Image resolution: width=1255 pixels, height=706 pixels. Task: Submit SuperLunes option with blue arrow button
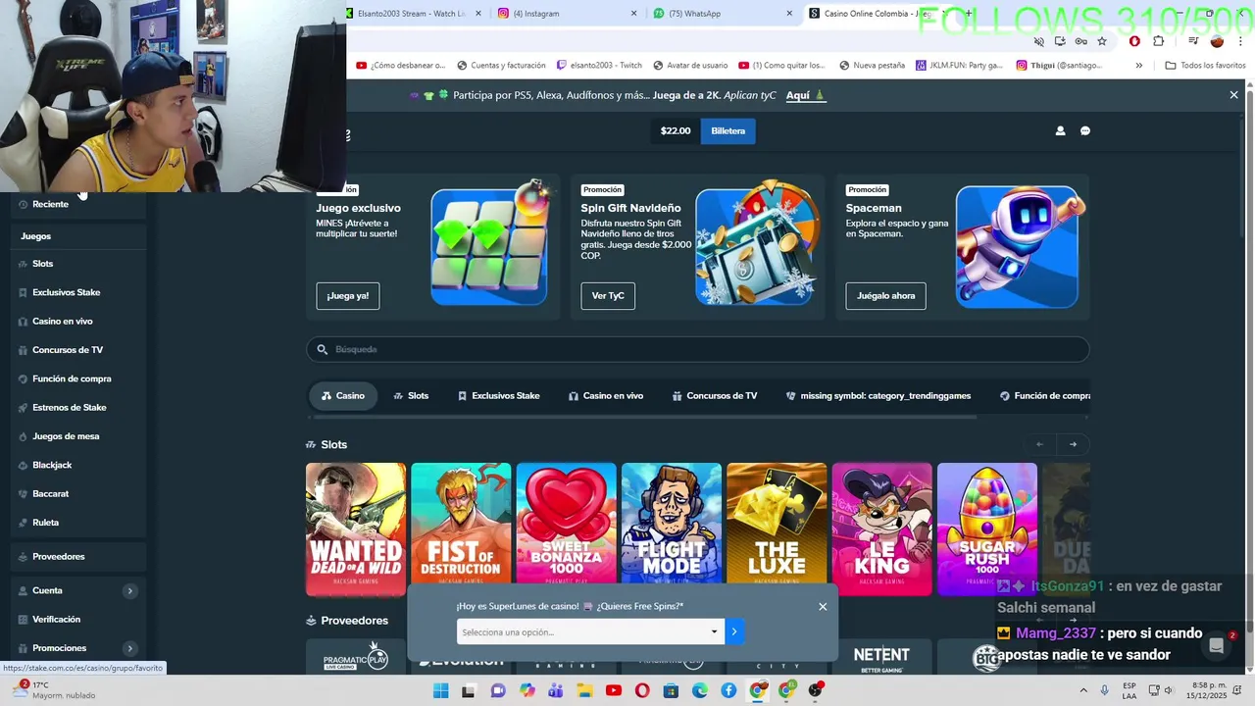(x=734, y=631)
